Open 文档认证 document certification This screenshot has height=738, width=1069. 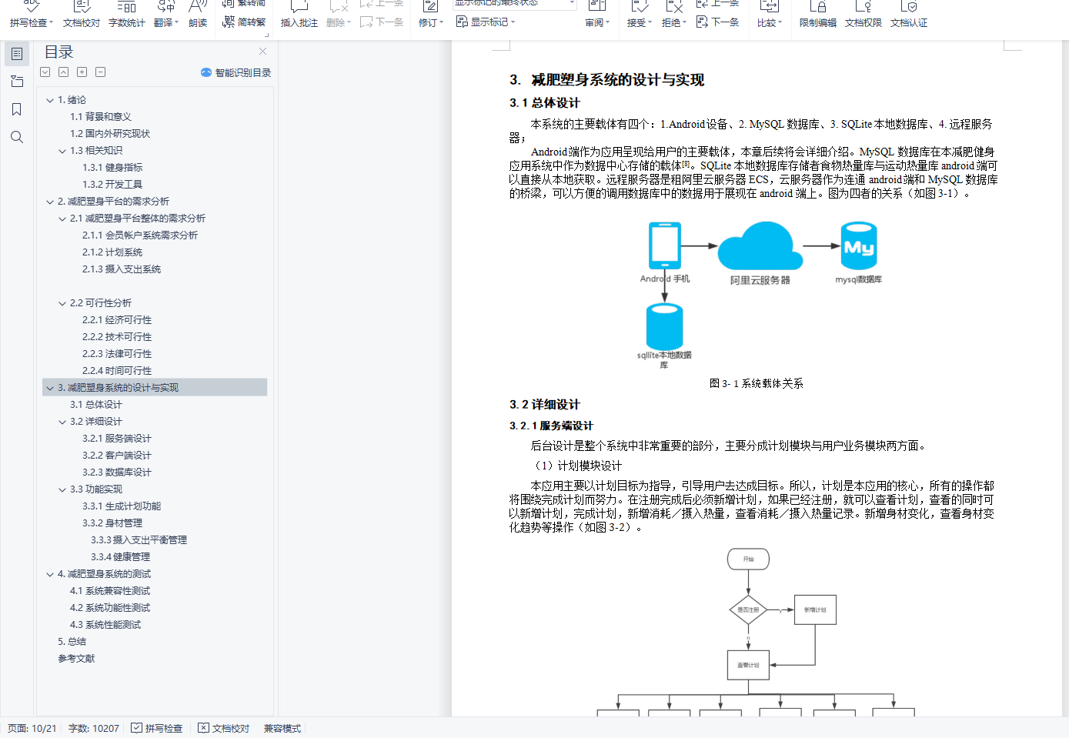(908, 15)
